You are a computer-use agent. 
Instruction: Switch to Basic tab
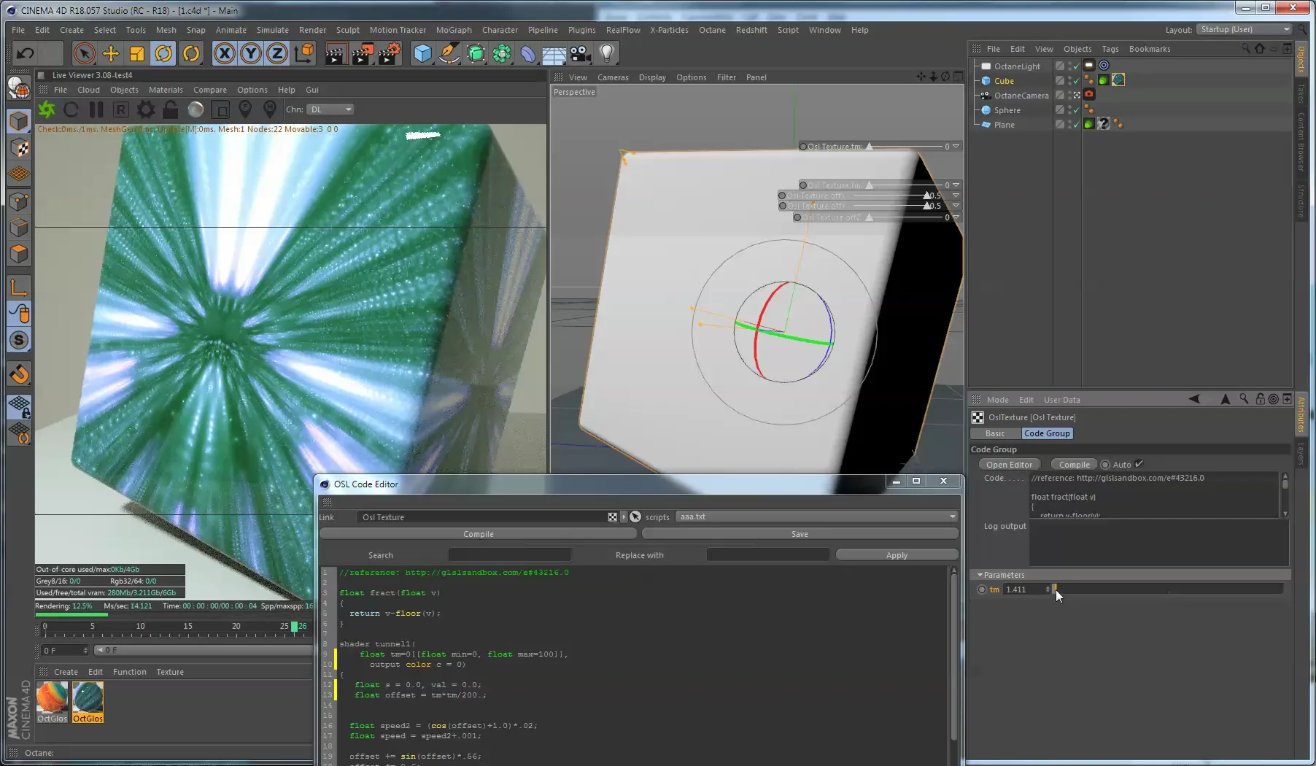(995, 433)
